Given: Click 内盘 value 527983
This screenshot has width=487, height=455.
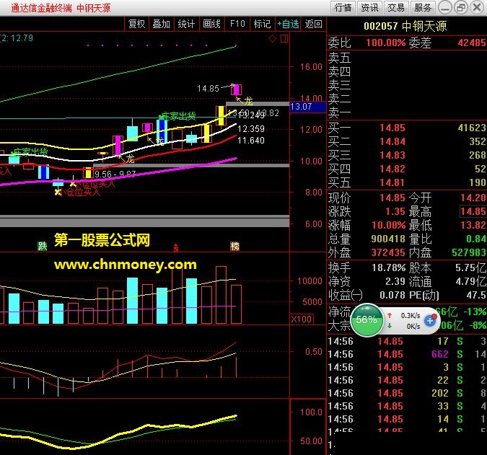Looking at the screenshot, I should click(x=469, y=252).
